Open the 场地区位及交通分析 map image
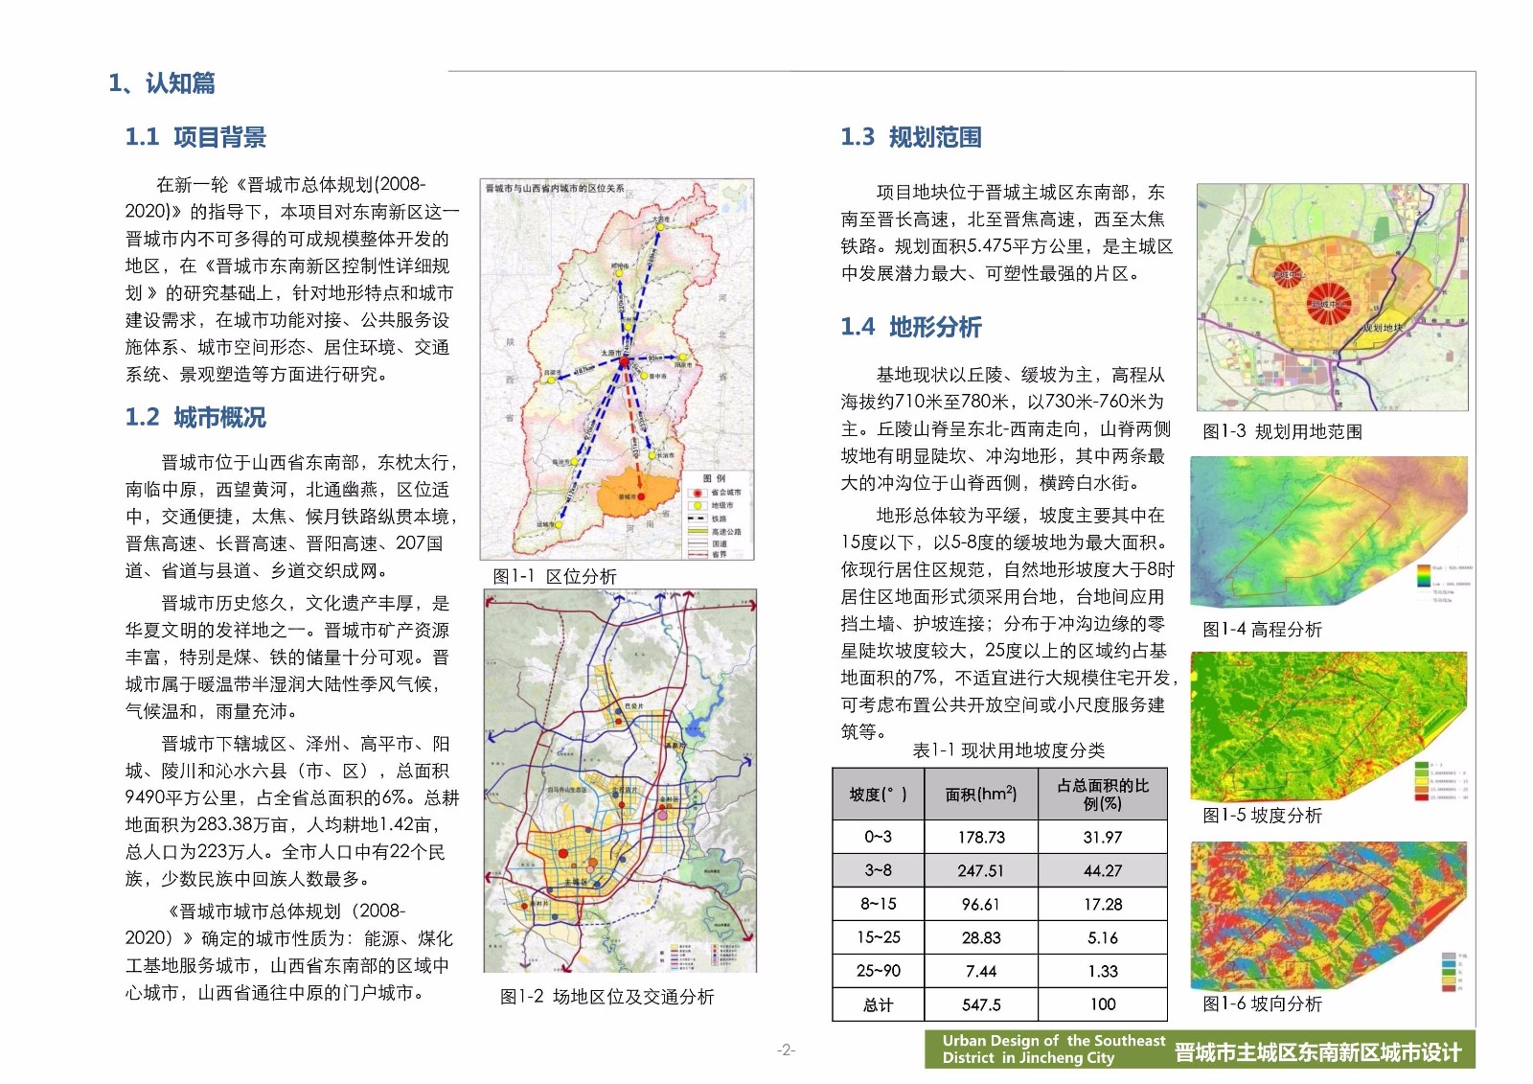1533x1084 pixels. click(x=620, y=781)
